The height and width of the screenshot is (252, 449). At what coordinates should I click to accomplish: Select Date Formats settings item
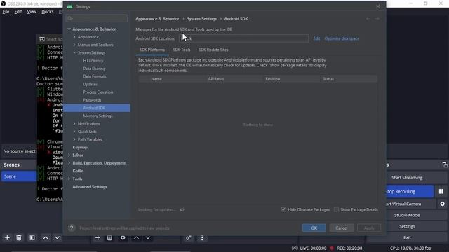click(x=95, y=76)
